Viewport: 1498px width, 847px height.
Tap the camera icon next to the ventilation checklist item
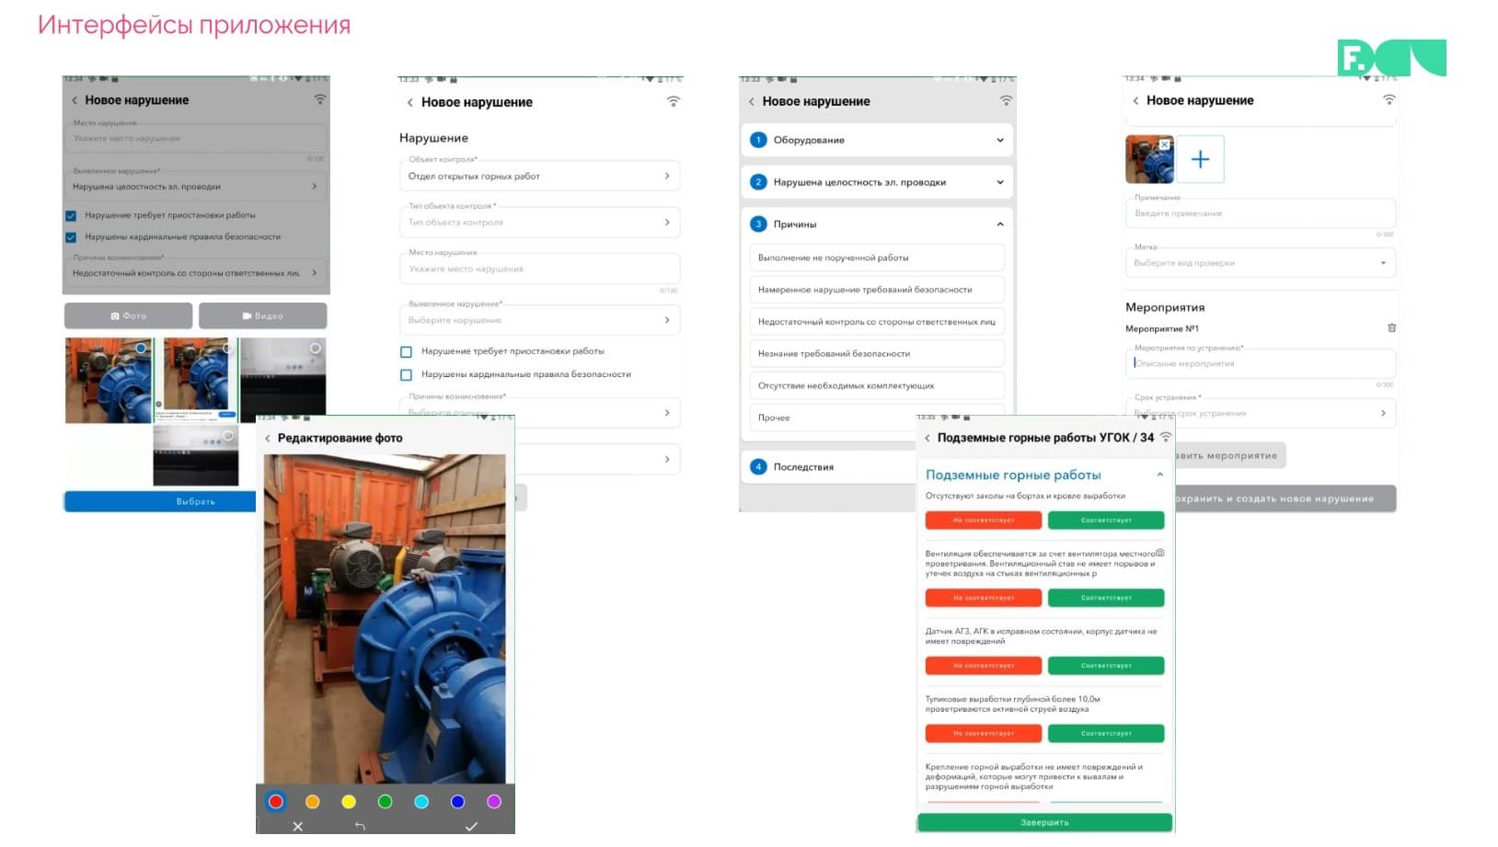tap(1160, 553)
